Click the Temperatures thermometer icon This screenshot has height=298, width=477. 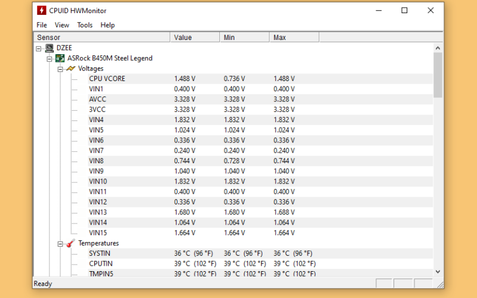[x=70, y=243]
